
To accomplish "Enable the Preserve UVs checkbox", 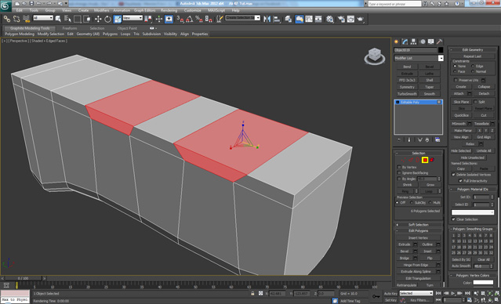I will [x=456, y=80].
